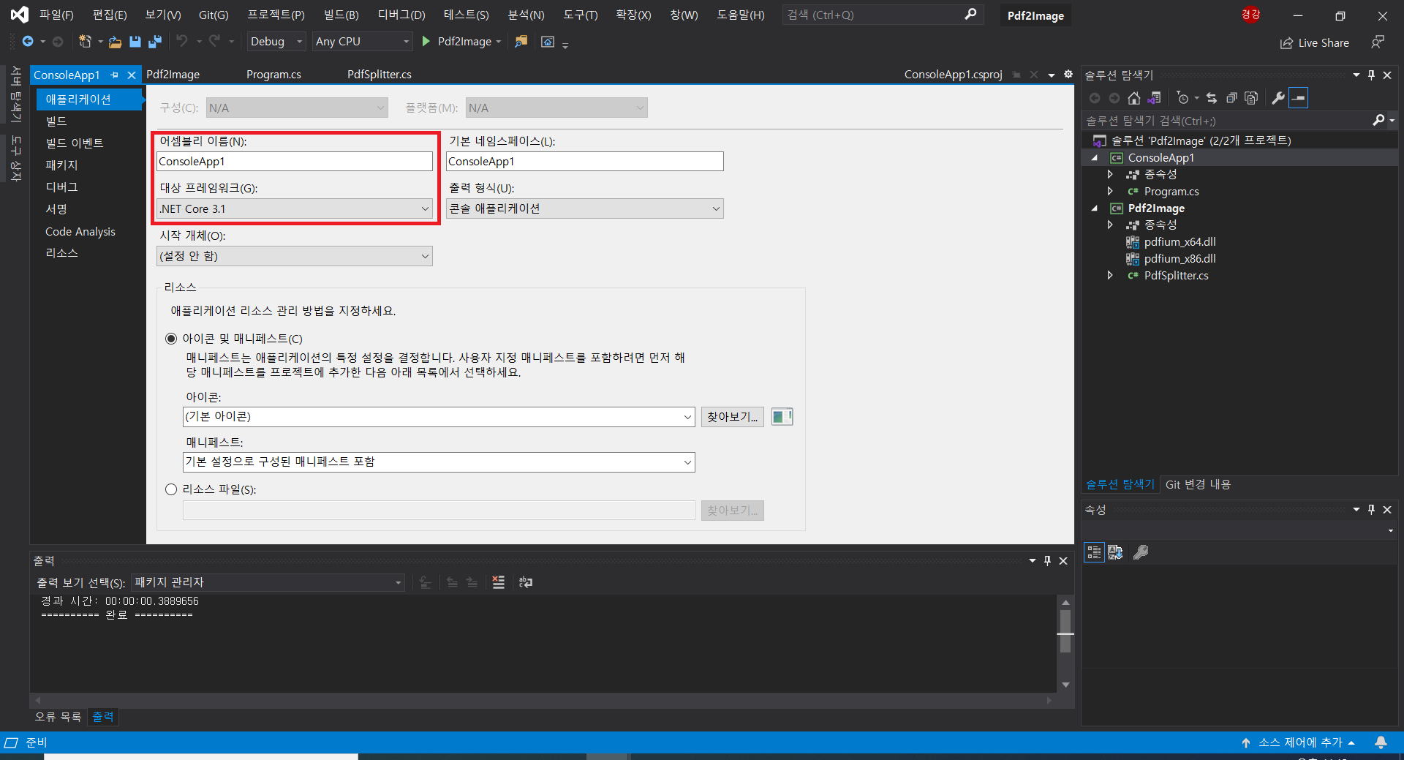Click the Visual Studio search box
1404x760 pixels.
[883, 15]
